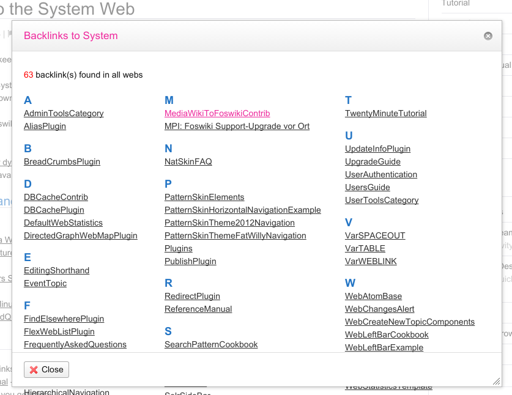Open AliasPlugin backlink
This screenshot has width=512, height=395.
coord(45,126)
